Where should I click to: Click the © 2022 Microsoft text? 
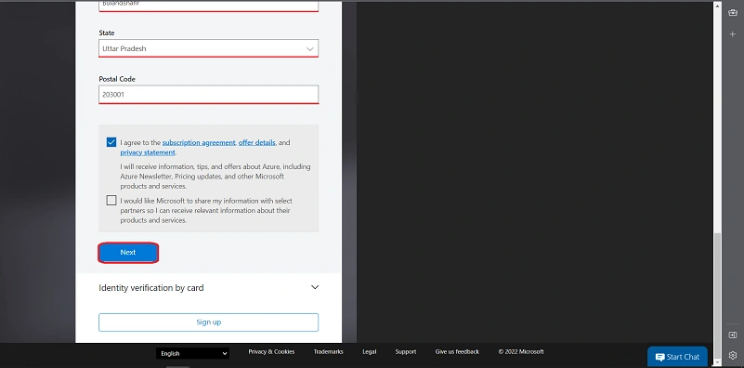tap(521, 352)
